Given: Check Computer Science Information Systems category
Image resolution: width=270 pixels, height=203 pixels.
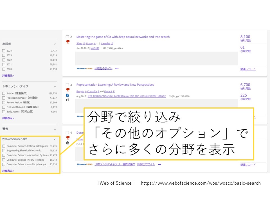Looking at the screenshot, I should (4, 155).
